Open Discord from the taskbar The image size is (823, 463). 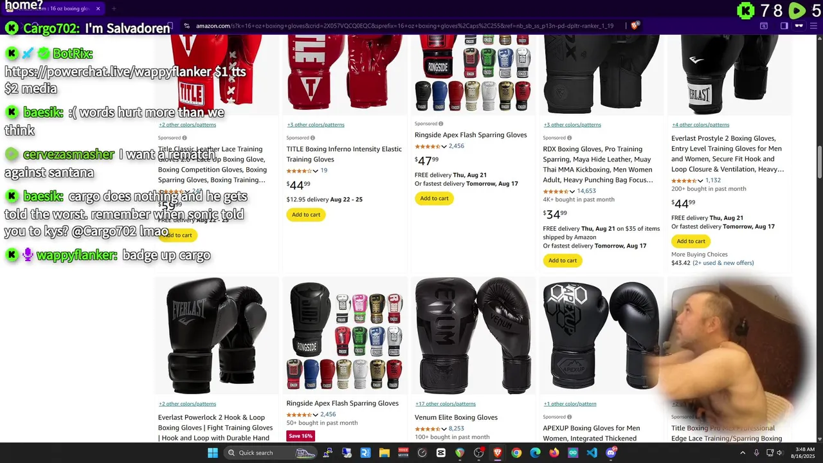point(611,453)
